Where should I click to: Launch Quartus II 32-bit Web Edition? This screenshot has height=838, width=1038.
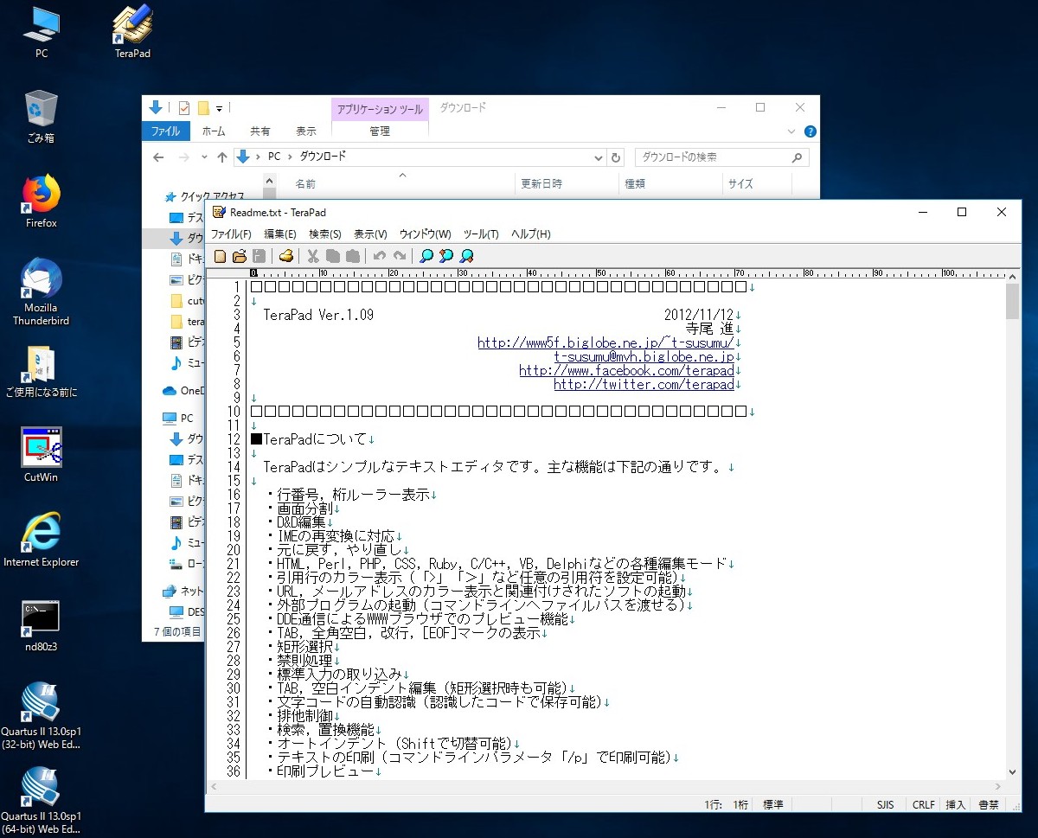click(41, 715)
